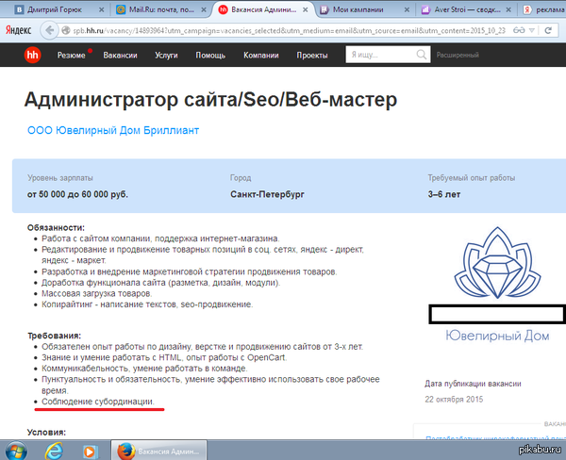Open the Вакансии menu item

[x=120, y=56]
